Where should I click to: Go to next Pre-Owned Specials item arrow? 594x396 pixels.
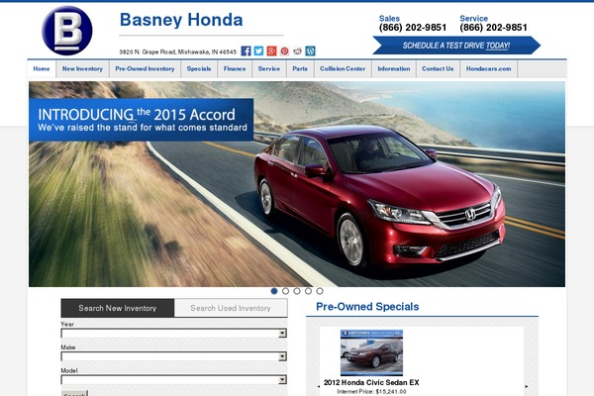(527, 386)
